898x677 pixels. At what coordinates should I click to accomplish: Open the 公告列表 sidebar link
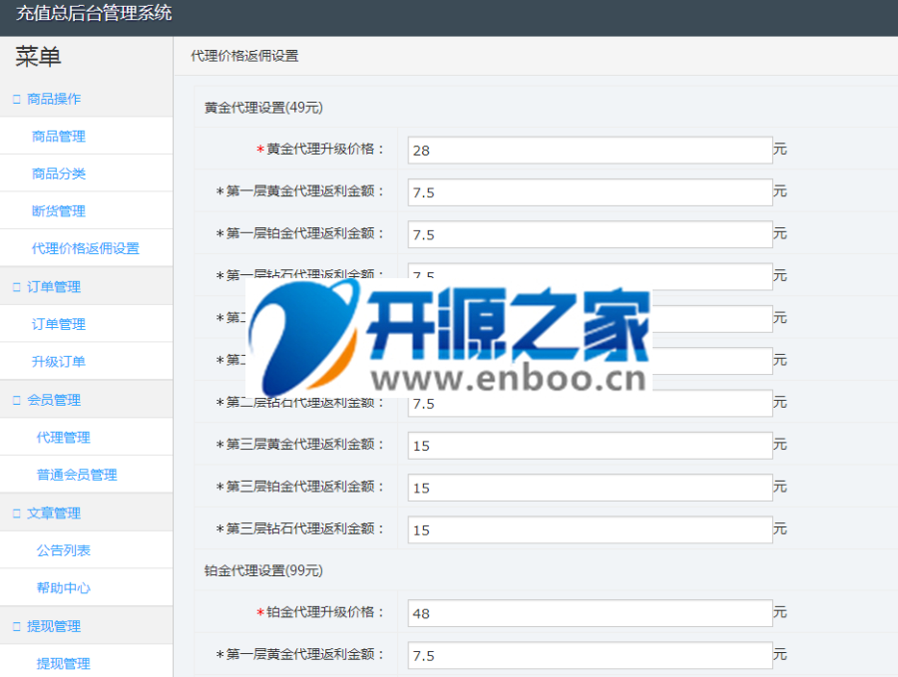click(63, 550)
